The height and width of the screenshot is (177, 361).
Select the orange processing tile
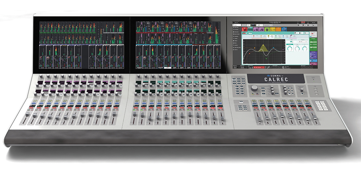[278, 29]
